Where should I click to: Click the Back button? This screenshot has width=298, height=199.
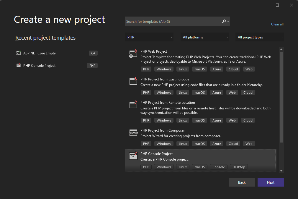coord(242,182)
